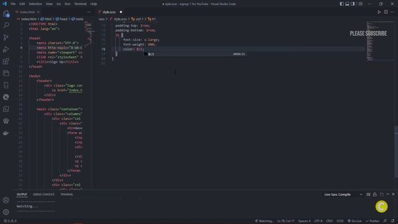
Task: Open the Run and Debug view
Action: 6,49
